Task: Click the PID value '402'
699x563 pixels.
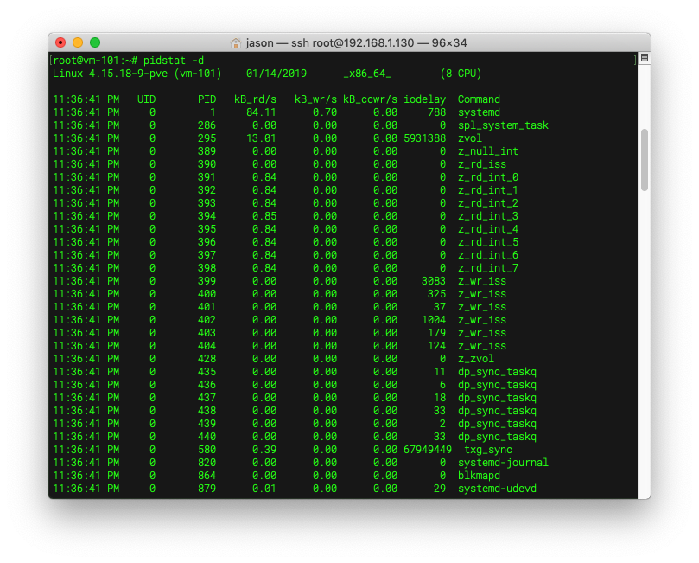Action: [207, 319]
